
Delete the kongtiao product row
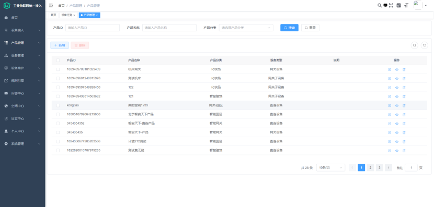[404, 105]
